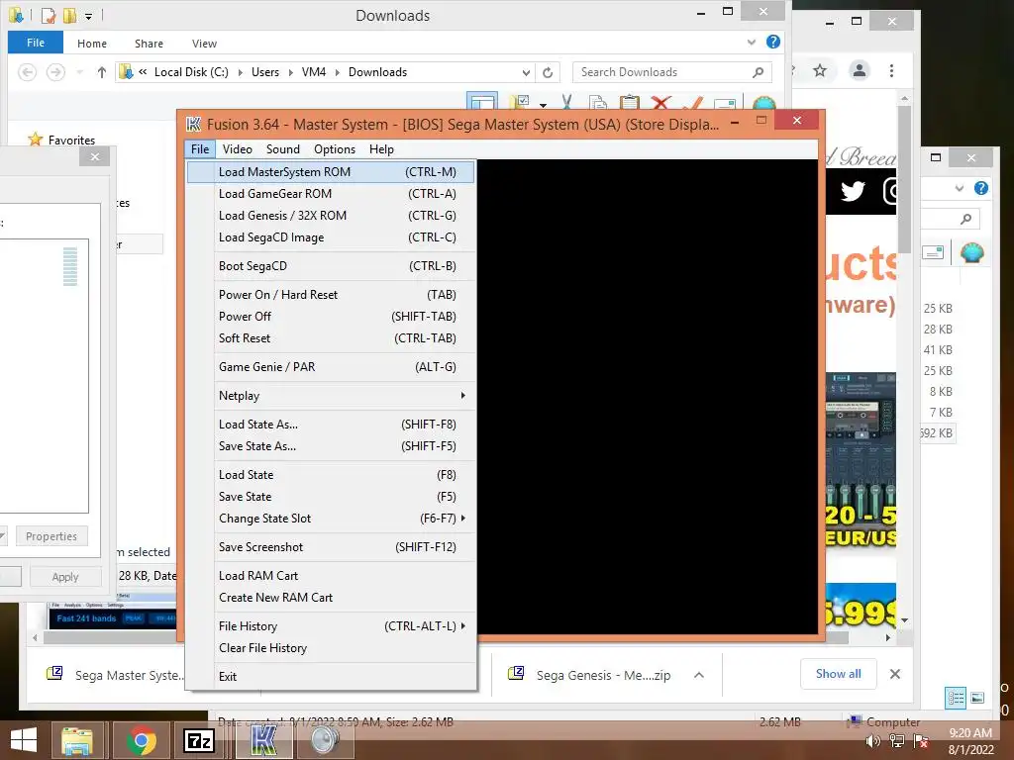This screenshot has width=1014, height=760.
Task: Open Chrome profile avatar
Action: [859, 70]
